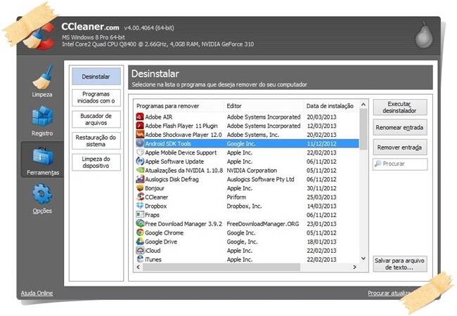
Task: Open the Opções gear section
Action: click(x=43, y=199)
